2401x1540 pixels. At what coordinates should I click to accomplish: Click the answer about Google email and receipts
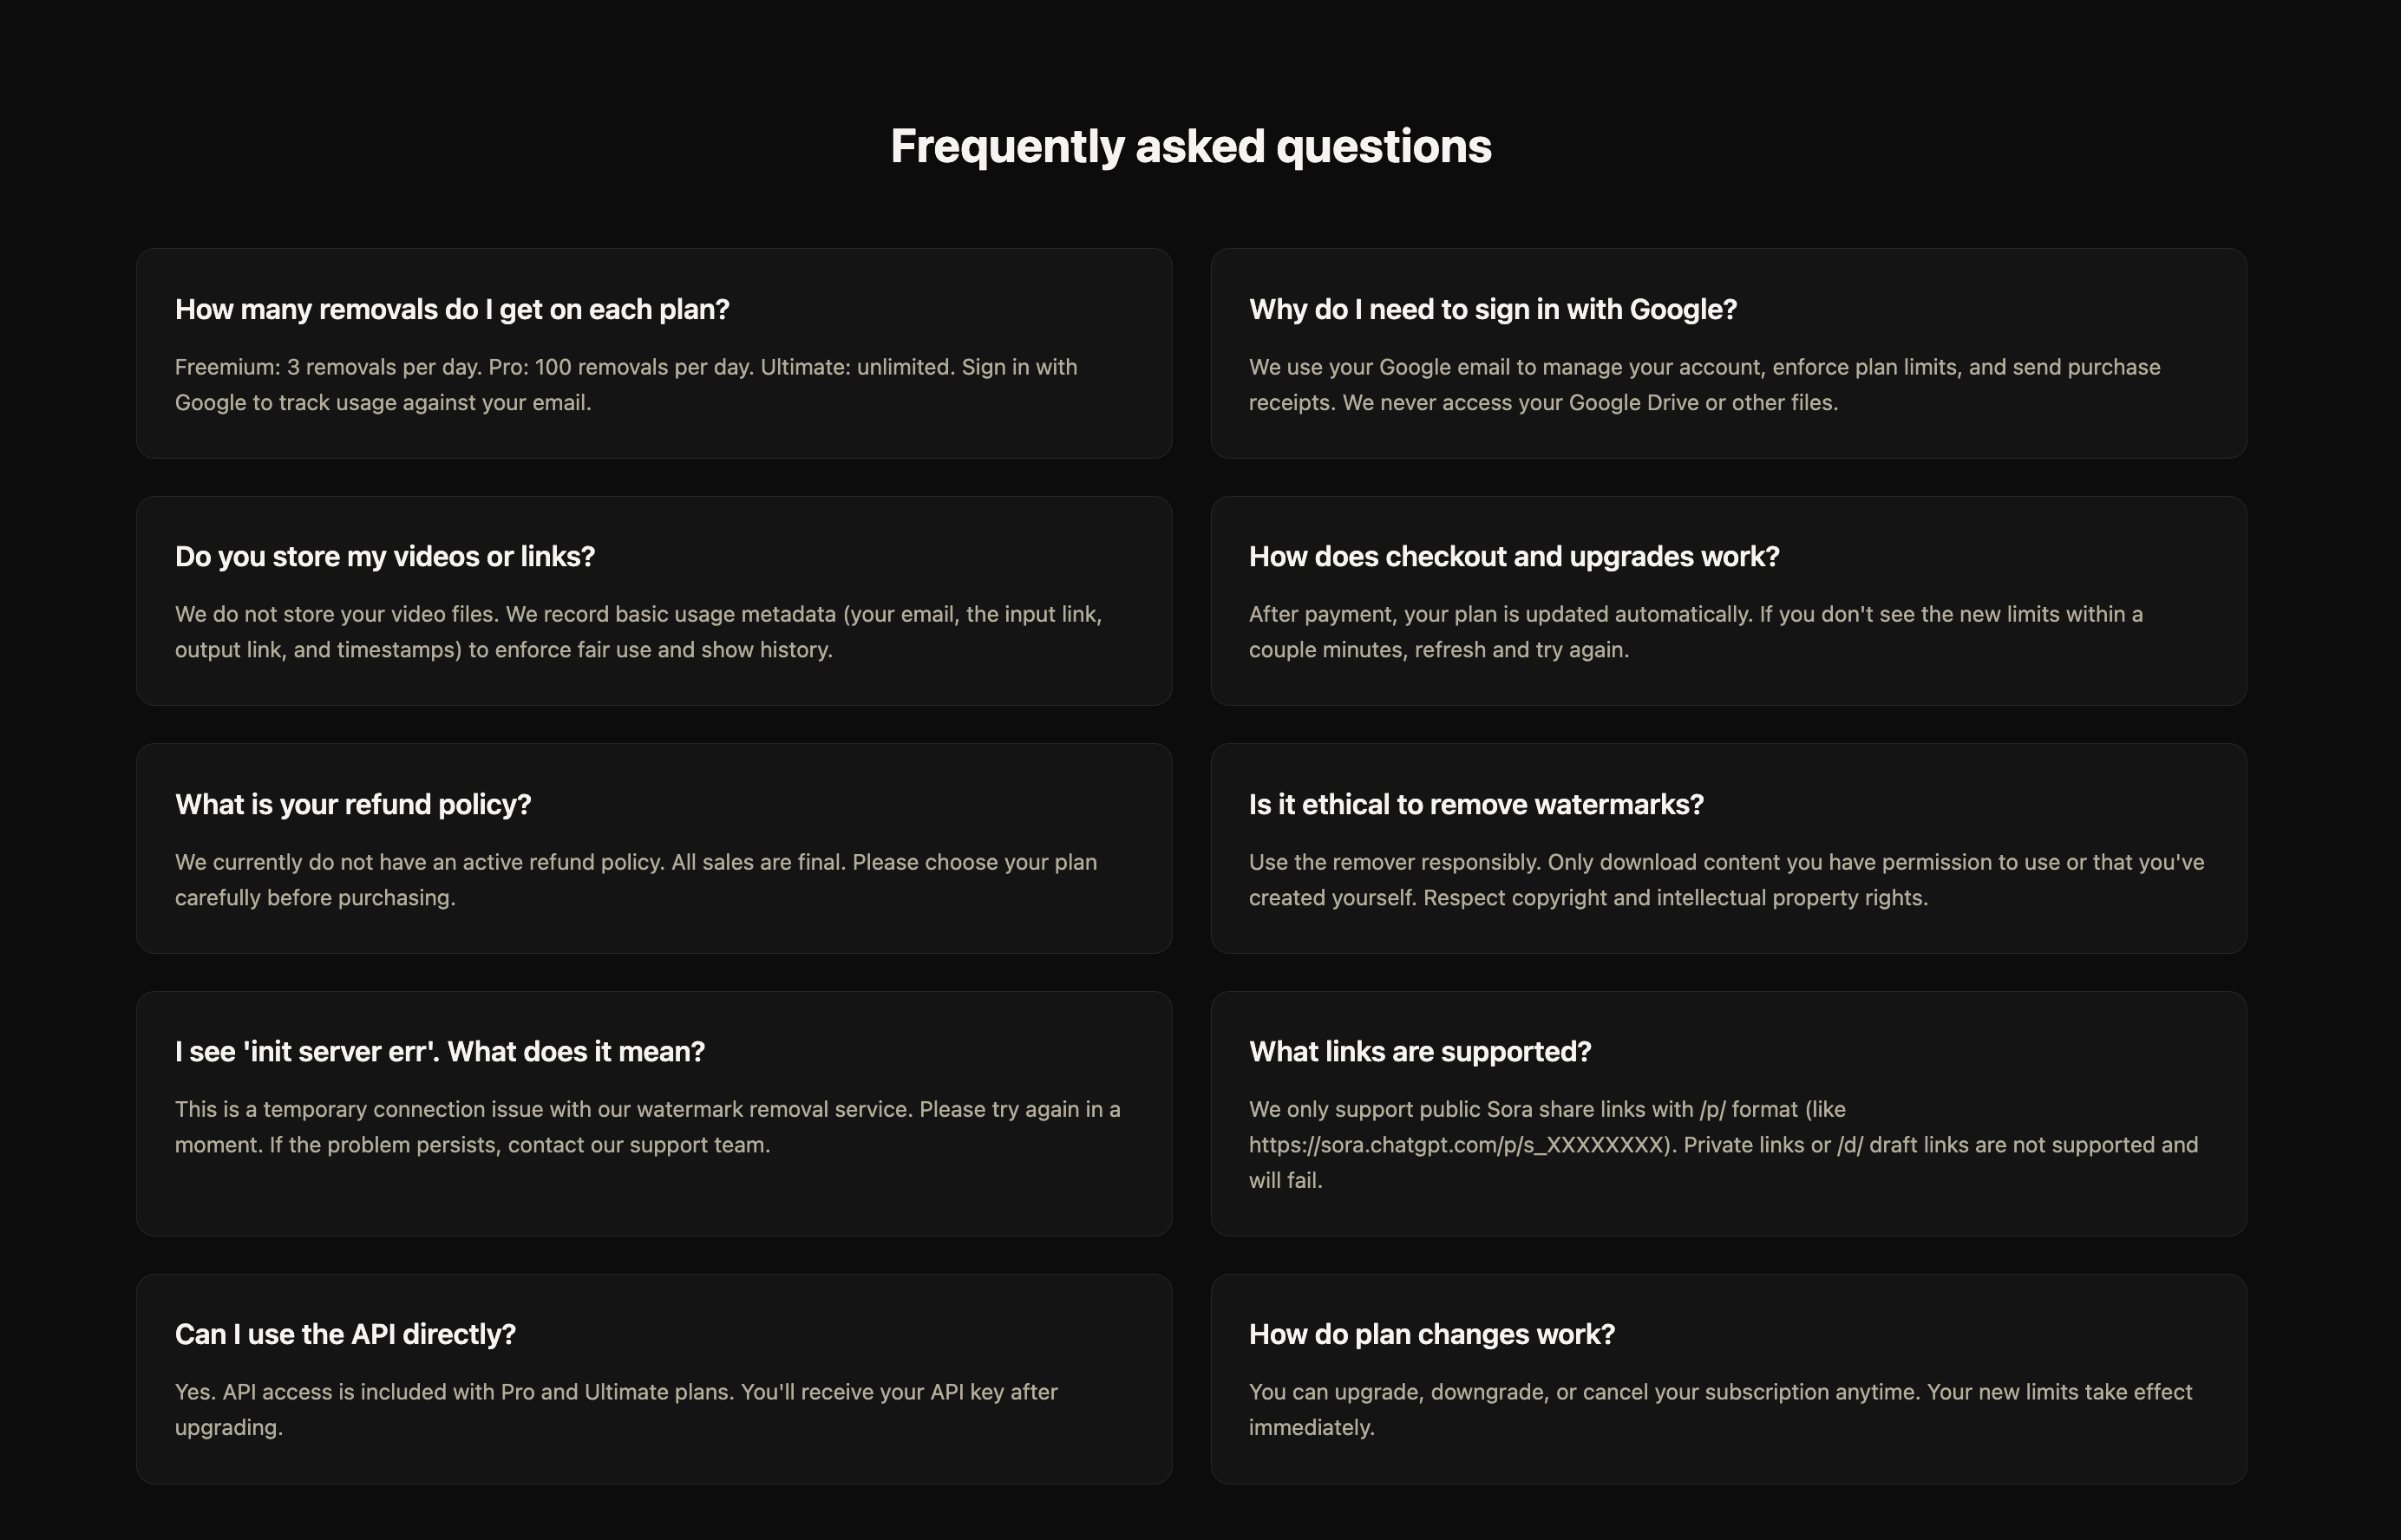coord(1704,385)
